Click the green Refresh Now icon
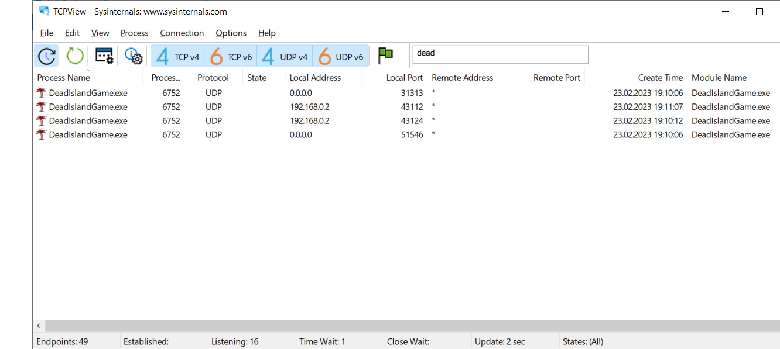Viewport: 780px width, 349px height. click(x=75, y=56)
